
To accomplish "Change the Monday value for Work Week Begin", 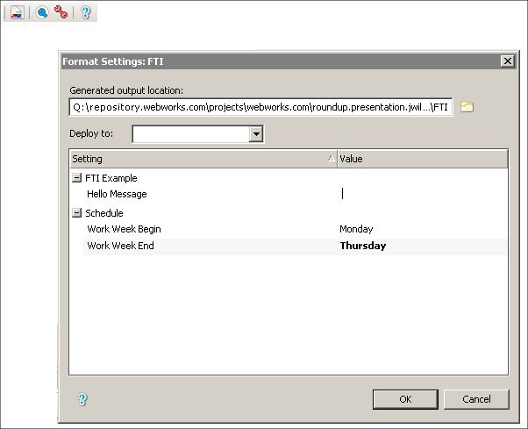I will [421, 229].
